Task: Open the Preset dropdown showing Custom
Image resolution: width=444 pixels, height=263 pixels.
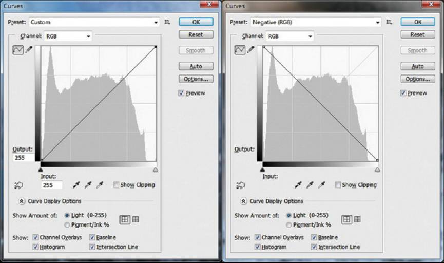Action: [x=94, y=22]
